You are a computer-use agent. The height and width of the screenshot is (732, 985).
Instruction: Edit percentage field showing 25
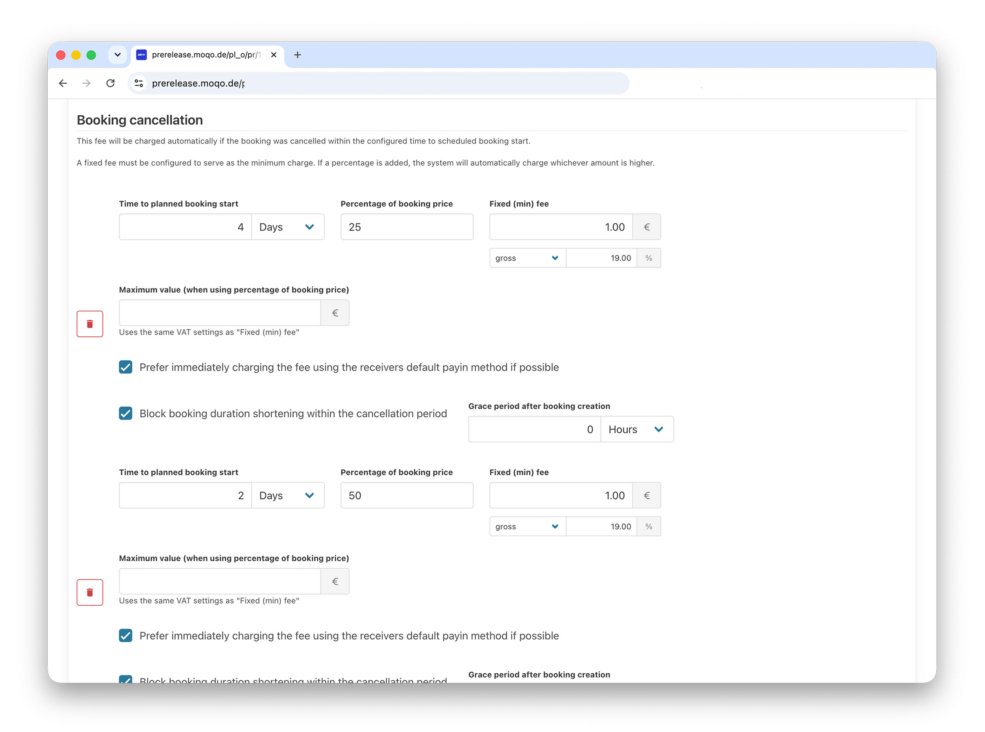(x=407, y=227)
